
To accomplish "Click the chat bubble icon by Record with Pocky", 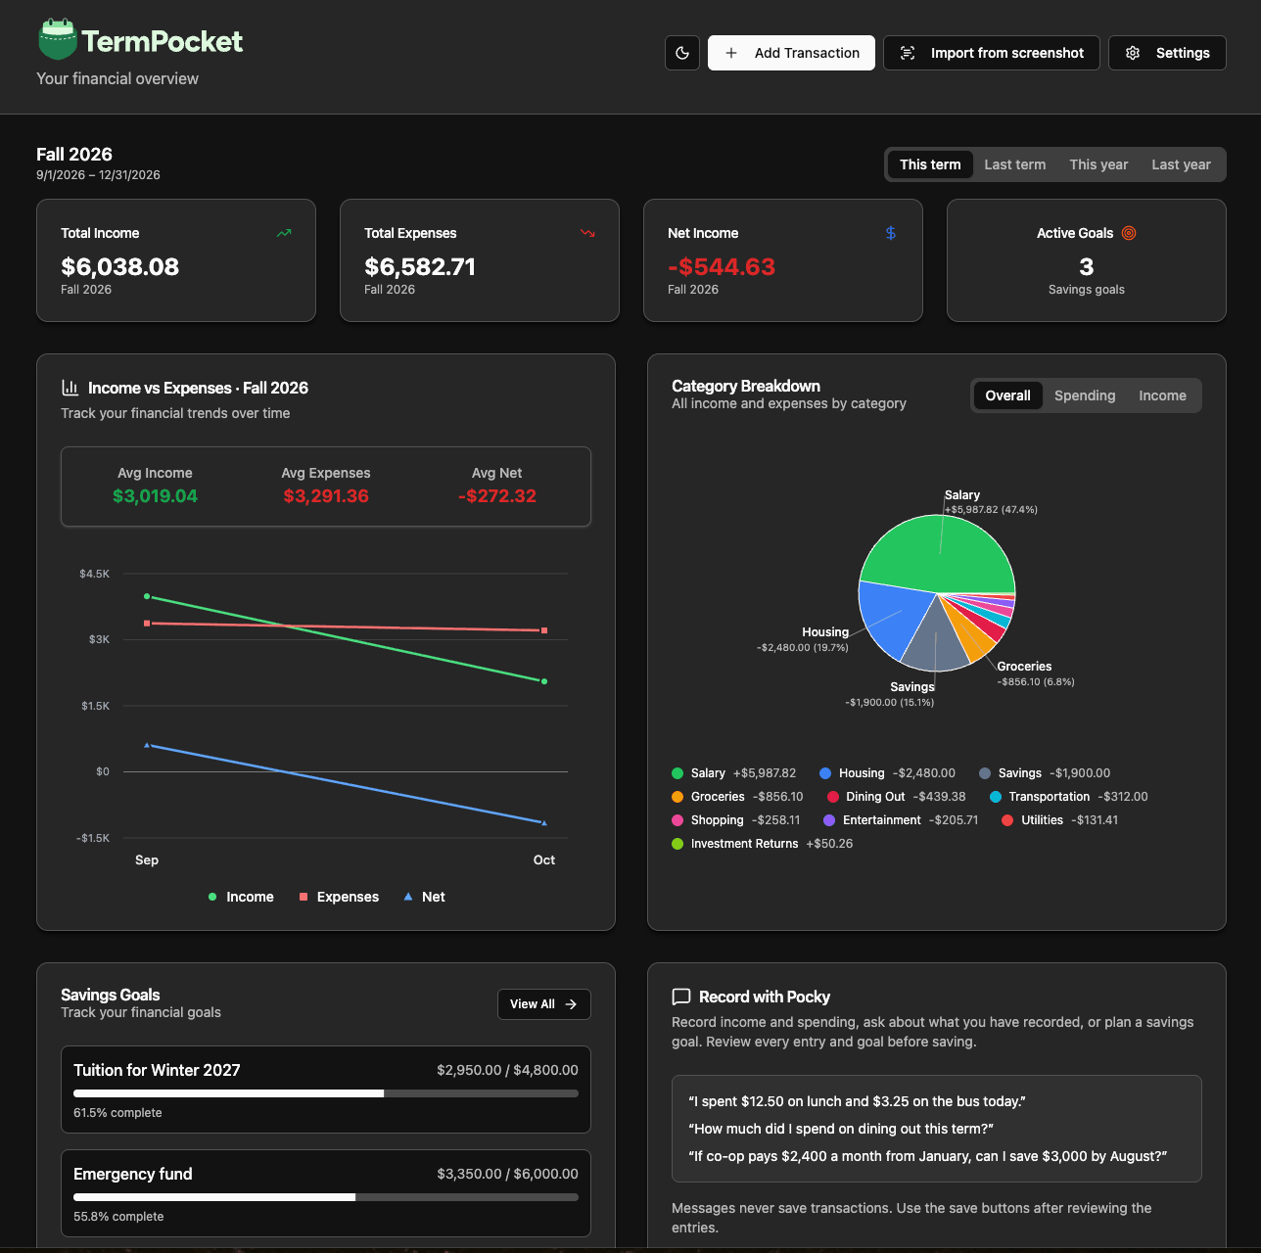I will [681, 997].
